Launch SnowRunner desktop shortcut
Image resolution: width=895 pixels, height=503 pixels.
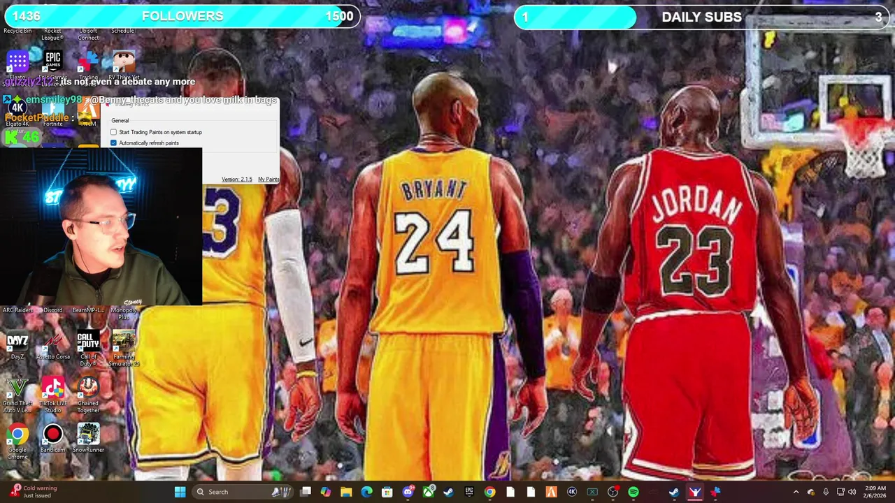(x=88, y=439)
